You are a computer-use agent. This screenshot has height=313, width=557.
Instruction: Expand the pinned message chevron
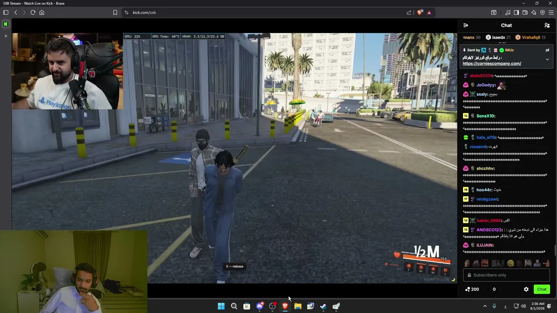[x=547, y=60]
